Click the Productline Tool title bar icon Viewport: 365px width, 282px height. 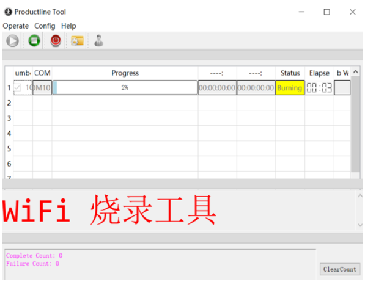pyautogui.click(x=8, y=12)
